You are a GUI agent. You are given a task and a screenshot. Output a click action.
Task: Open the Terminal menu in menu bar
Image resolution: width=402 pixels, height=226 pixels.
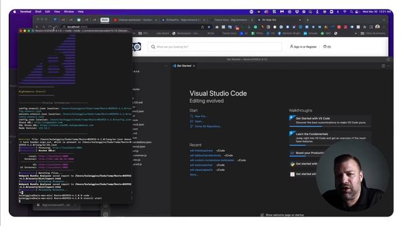(26, 12)
